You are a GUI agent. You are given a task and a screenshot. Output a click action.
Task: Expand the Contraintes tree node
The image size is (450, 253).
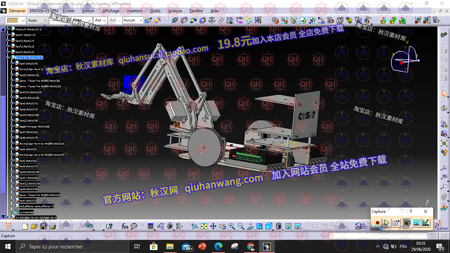[x=12, y=212]
